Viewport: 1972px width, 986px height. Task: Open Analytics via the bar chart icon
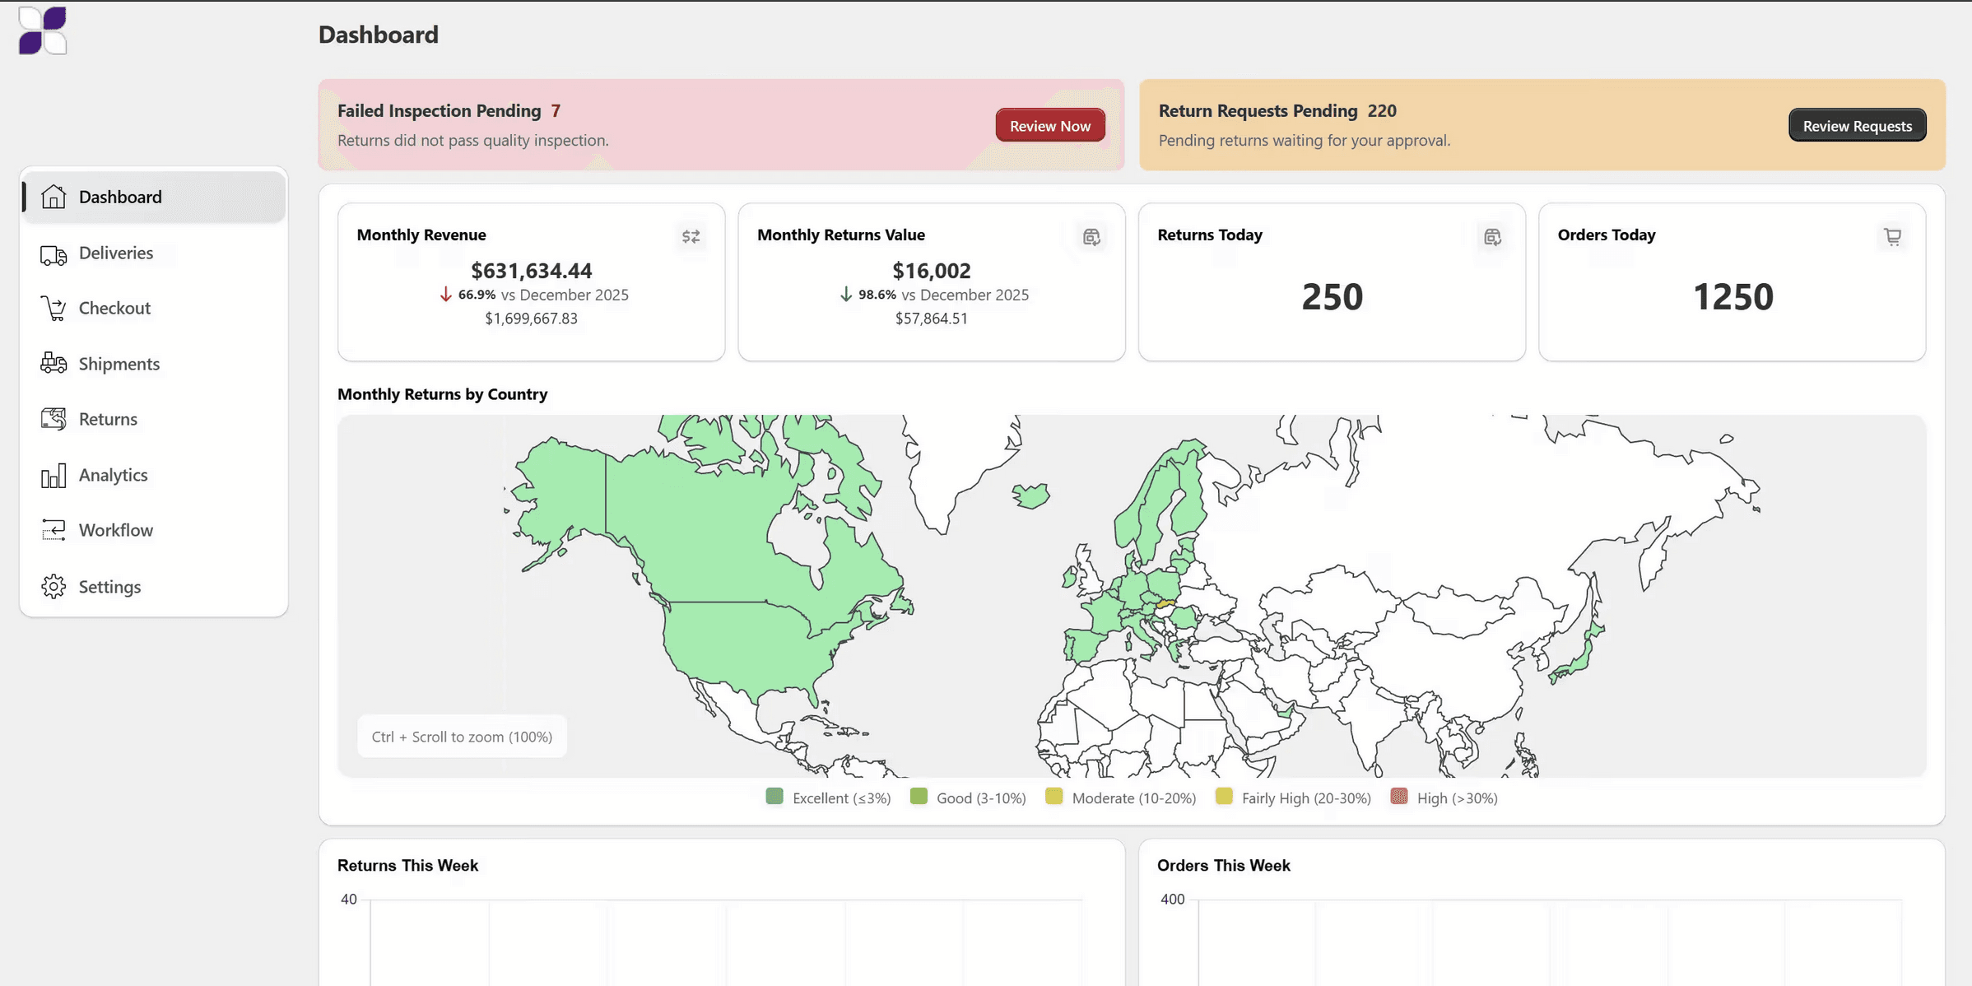click(x=53, y=474)
